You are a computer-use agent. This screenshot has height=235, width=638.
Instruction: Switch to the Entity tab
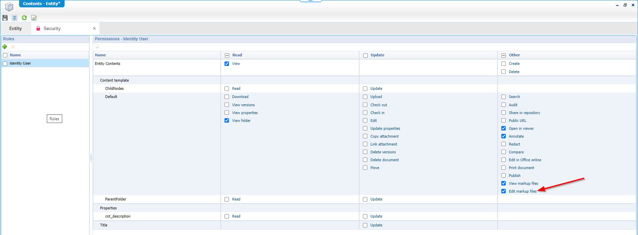coord(16,29)
